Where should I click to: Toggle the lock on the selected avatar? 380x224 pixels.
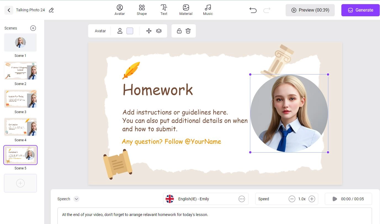pos(179,31)
